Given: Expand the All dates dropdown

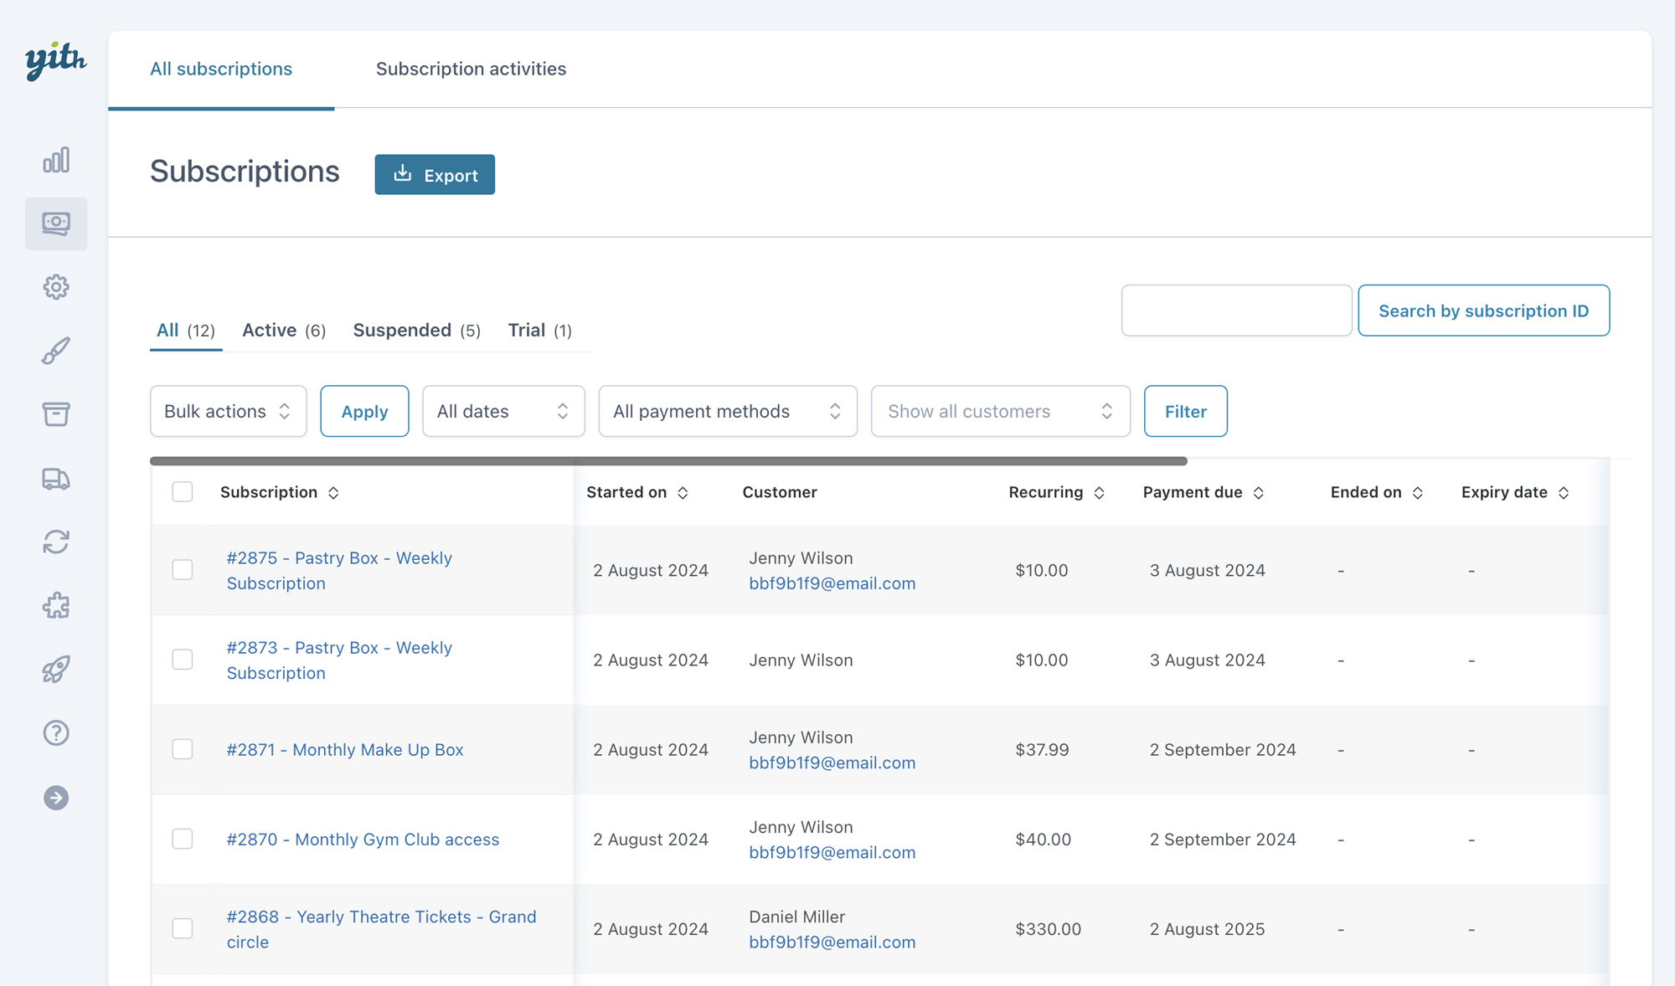Looking at the screenshot, I should coord(503,411).
